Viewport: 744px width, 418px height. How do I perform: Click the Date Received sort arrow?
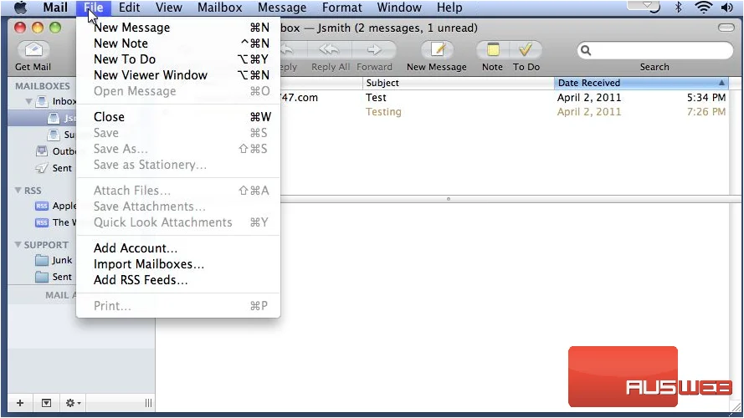[x=721, y=83]
